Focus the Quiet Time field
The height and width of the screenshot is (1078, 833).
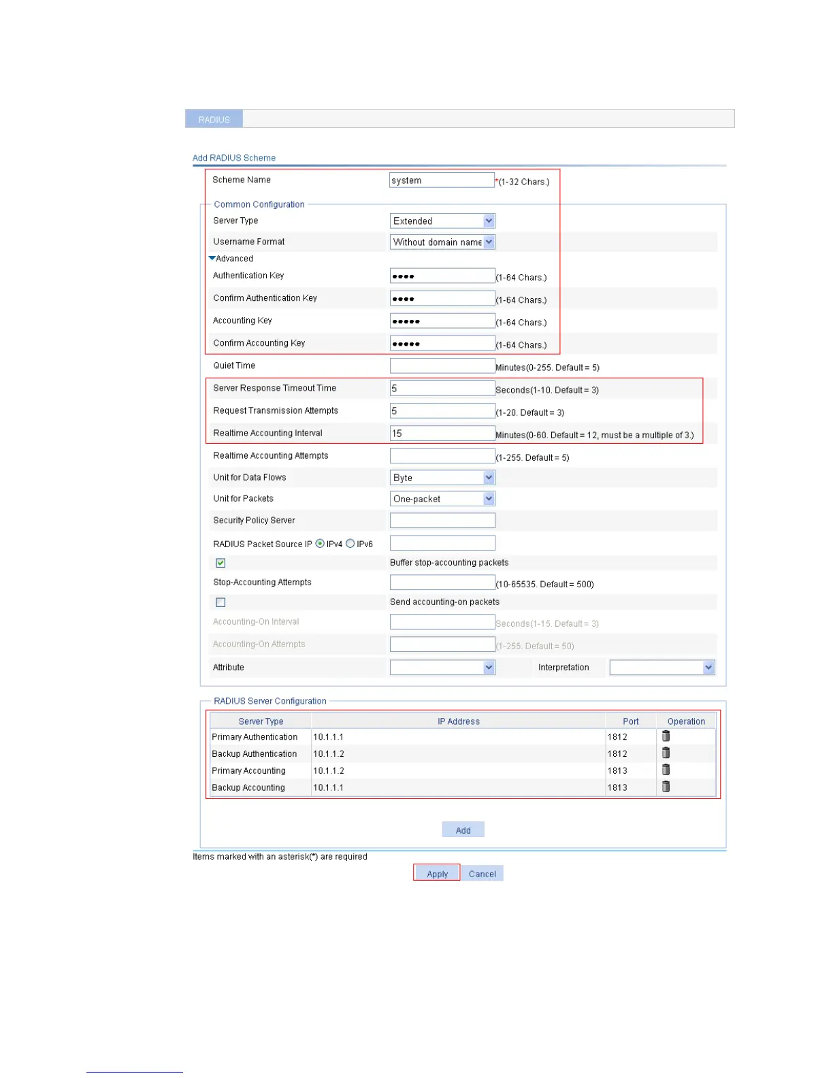point(442,365)
